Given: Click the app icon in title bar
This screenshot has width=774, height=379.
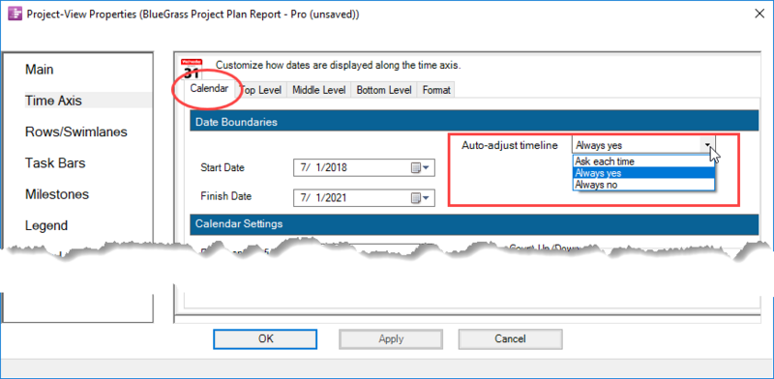Looking at the screenshot, I should [x=15, y=14].
